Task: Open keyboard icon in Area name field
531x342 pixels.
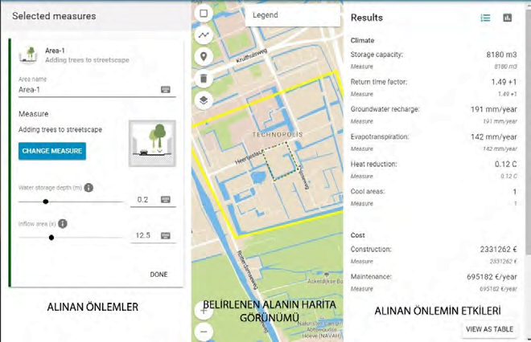Action: tap(166, 90)
